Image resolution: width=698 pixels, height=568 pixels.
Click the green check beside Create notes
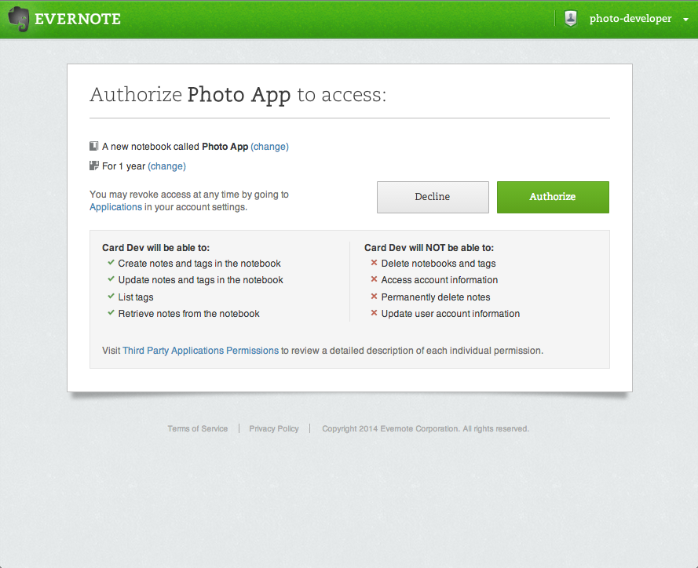(x=111, y=264)
